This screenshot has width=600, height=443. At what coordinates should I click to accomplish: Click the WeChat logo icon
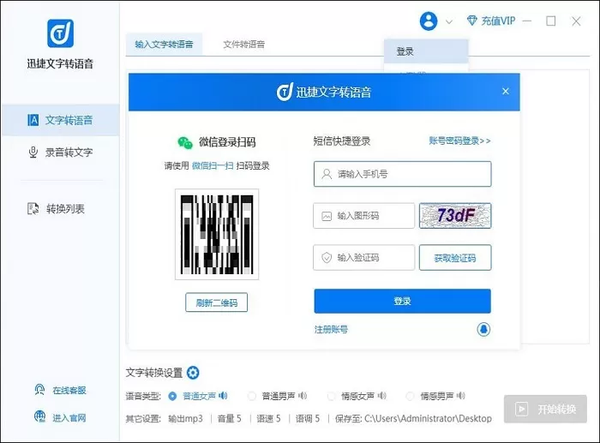[x=185, y=143]
